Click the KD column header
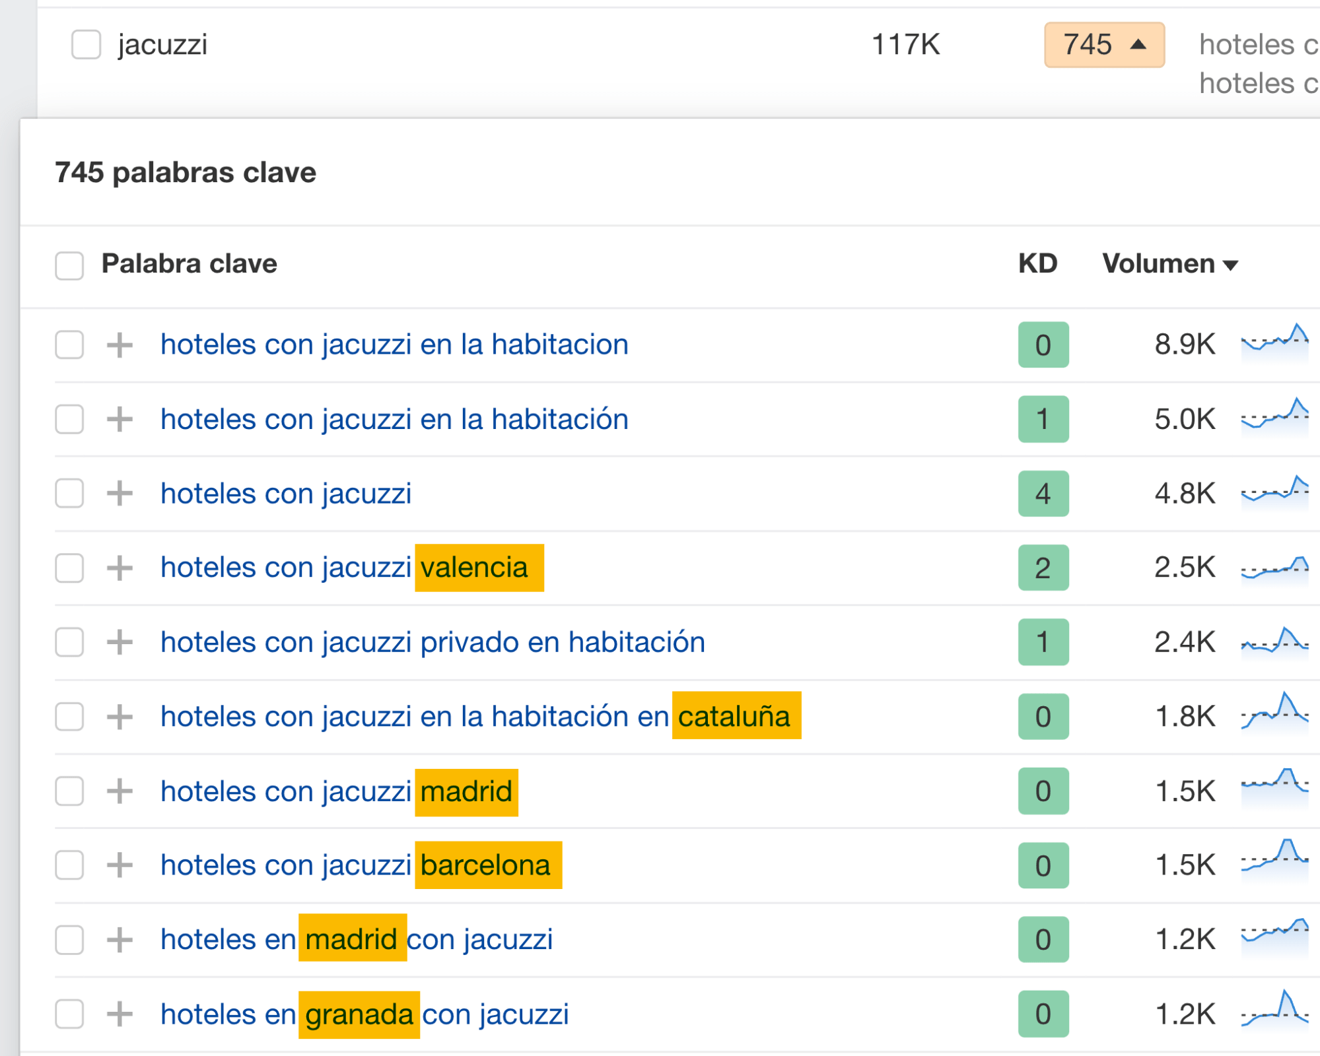Screen dimensions: 1320x1056 1037,264
